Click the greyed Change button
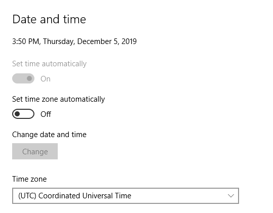273x213 pixels. [x=35, y=151]
